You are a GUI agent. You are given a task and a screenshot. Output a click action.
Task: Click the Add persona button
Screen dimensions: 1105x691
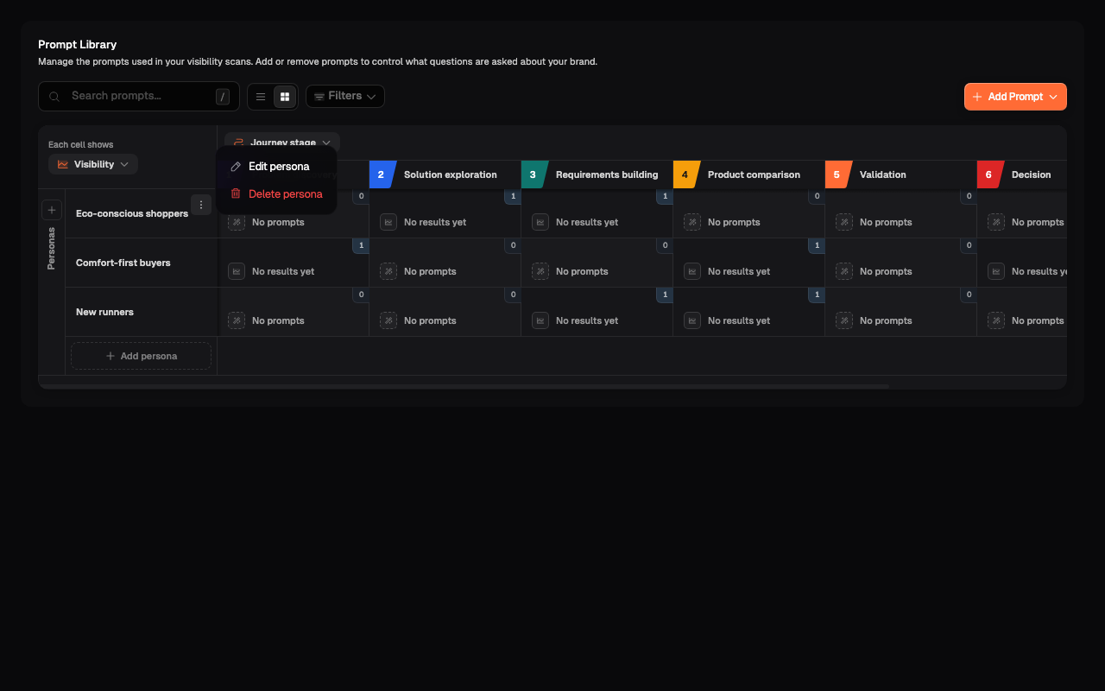tap(141, 356)
